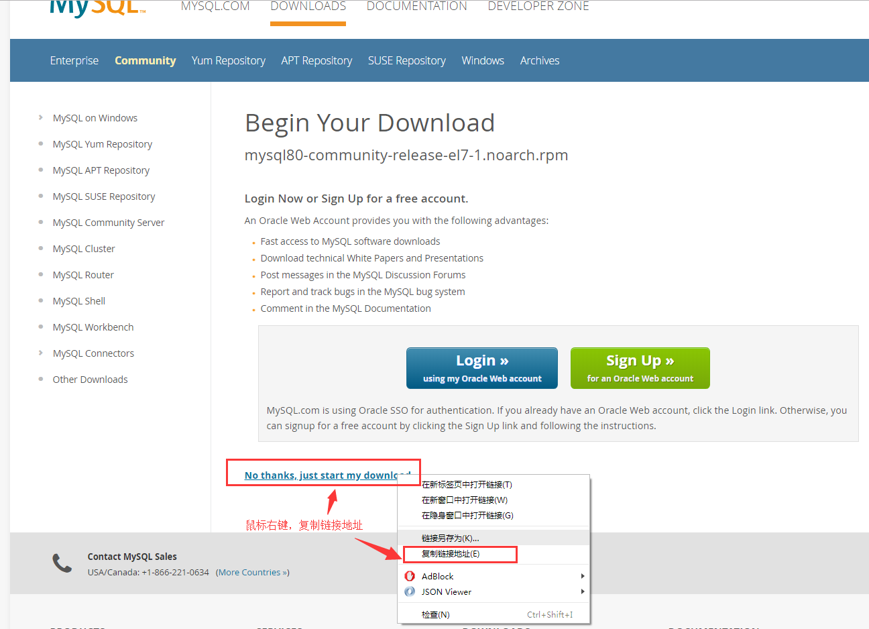This screenshot has width=869, height=629.
Task: Click the filename mysql80-community-release-el7-1.noarch.rpm
Action: point(406,156)
